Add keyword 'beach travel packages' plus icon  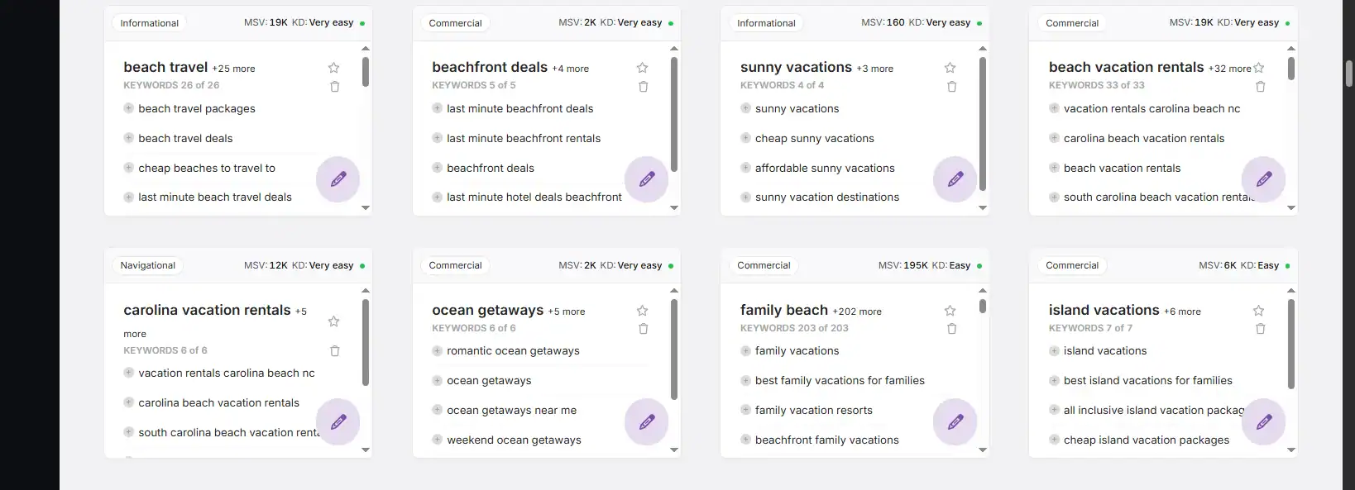tap(128, 108)
